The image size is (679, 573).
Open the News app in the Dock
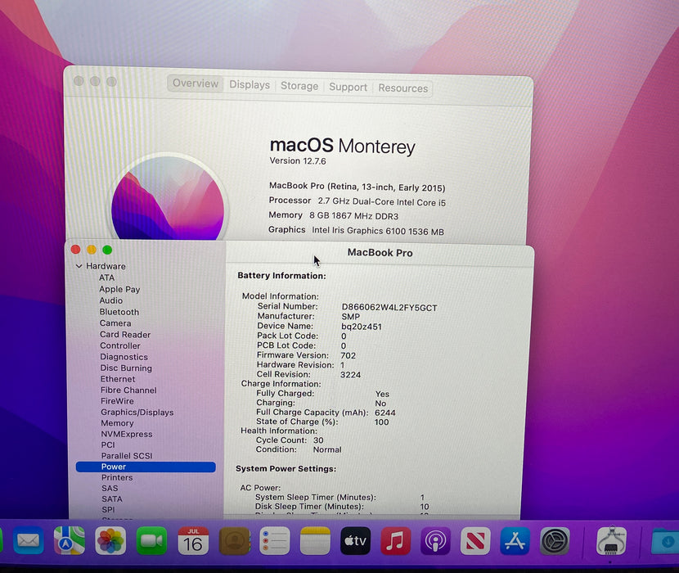[475, 540]
